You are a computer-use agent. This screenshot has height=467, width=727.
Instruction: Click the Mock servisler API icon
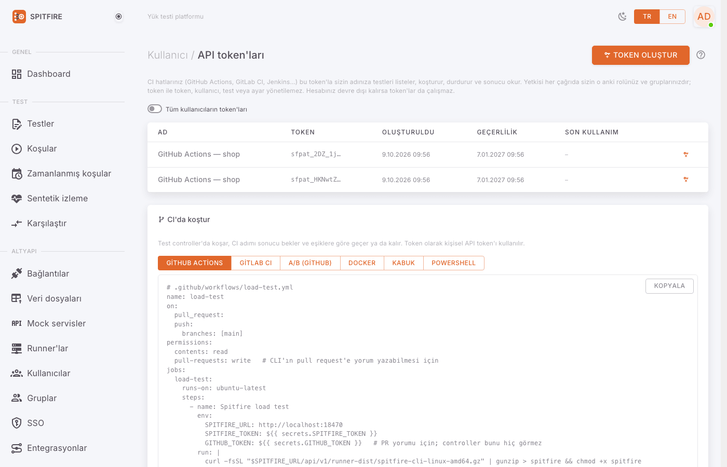point(17,323)
